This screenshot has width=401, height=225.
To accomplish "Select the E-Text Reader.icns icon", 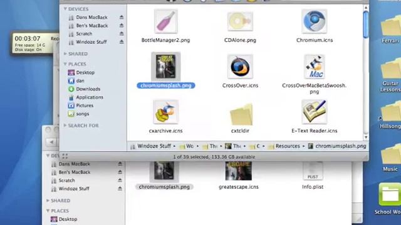I will 315,112.
